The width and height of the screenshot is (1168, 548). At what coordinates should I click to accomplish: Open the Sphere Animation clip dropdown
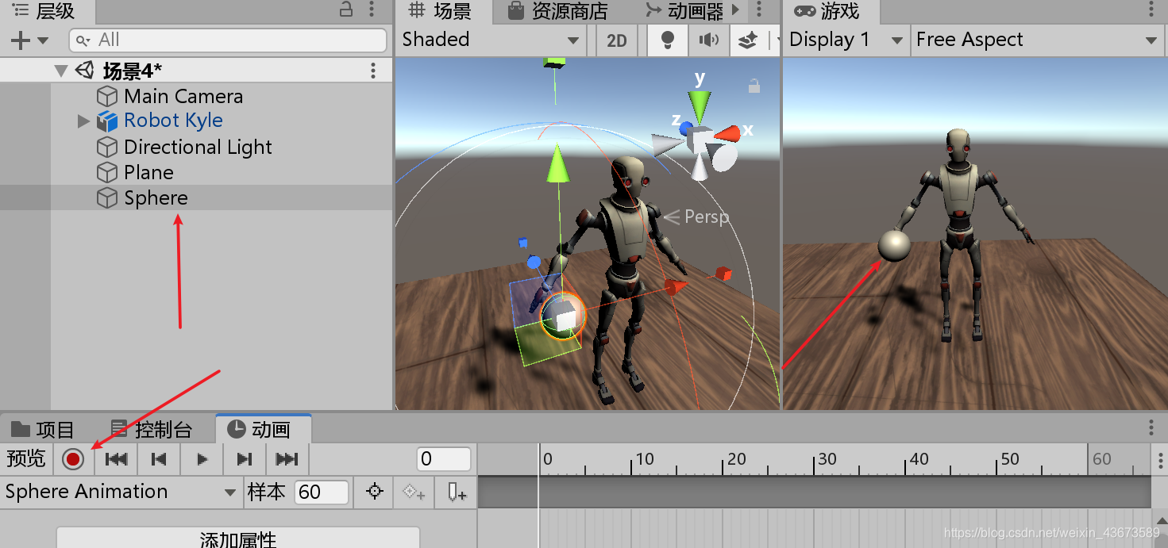pyautogui.click(x=121, y=492)
